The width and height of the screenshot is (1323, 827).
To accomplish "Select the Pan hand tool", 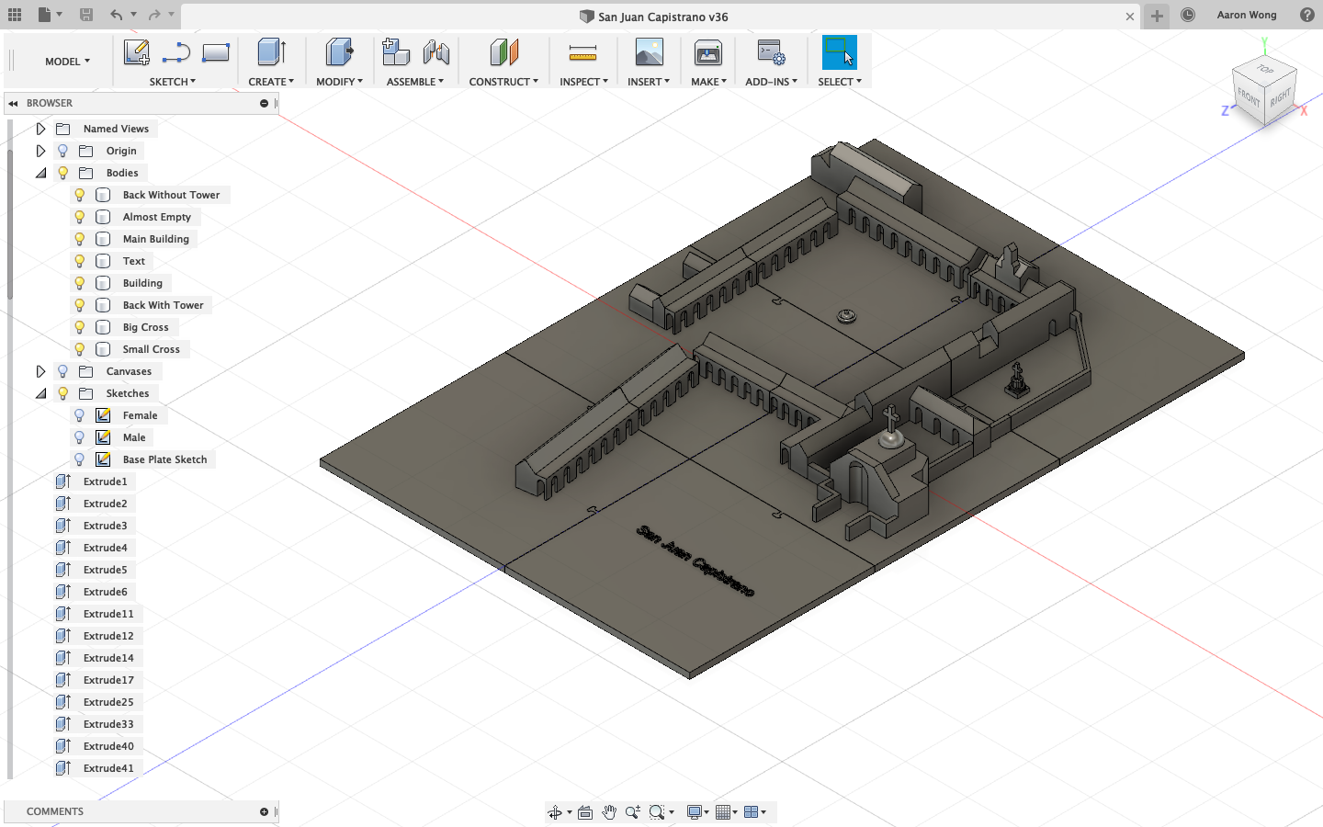I will click(x=609, y=812).
